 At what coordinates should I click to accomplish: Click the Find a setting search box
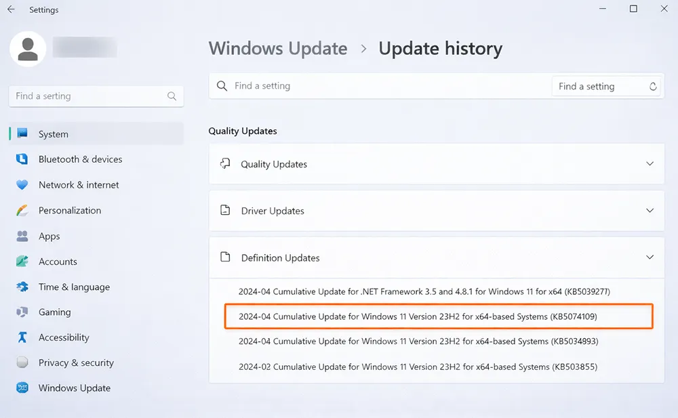[95, 96]
